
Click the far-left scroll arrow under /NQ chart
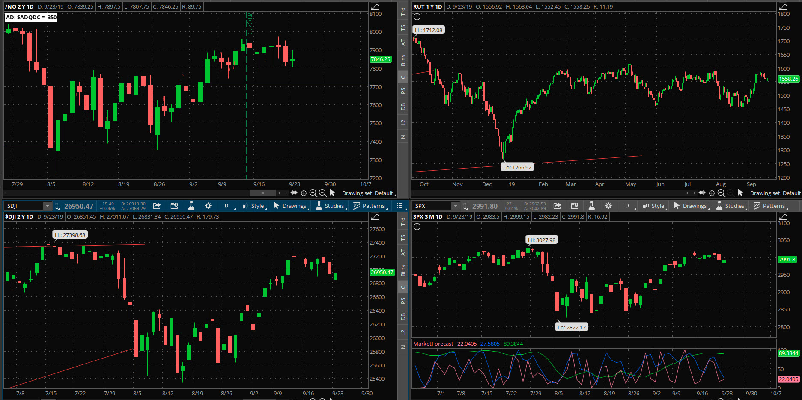6,193
